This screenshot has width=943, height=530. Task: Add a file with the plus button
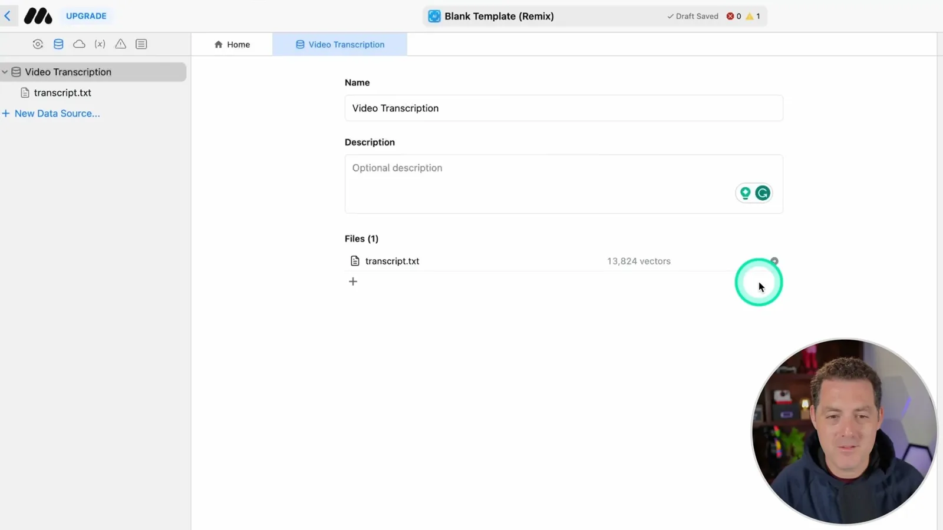pos(353,281)
